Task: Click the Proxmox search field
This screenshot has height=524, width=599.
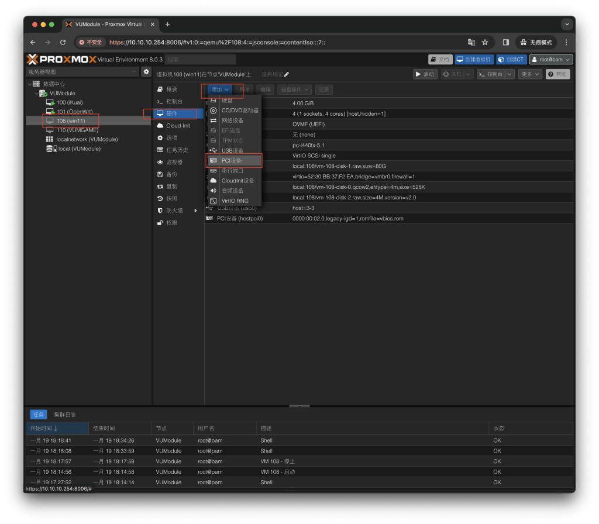Action: (x=200, y=59)
